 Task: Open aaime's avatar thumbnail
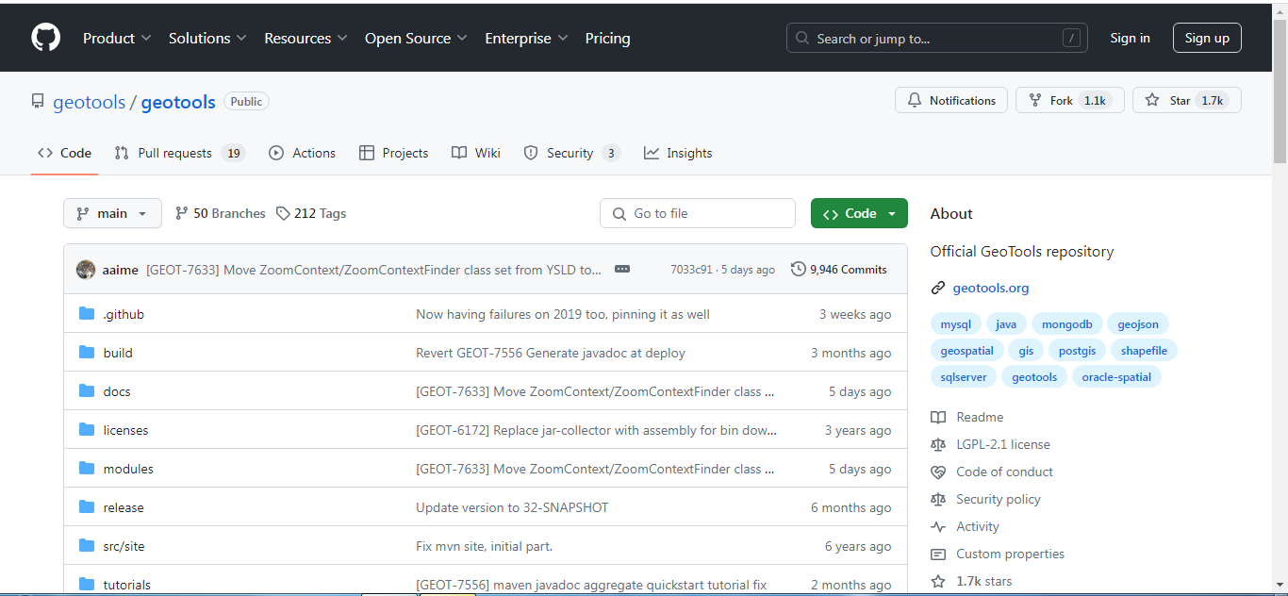tap(86, 270)
